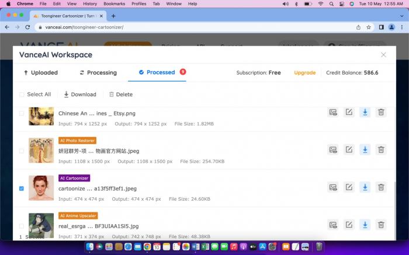Delete the cartoonize ... a13f5ff3ef1.jpeg row

(x=381, y=187)
